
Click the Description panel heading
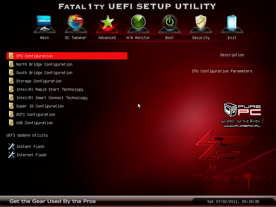pyautogui.click(x=232, y=55)
